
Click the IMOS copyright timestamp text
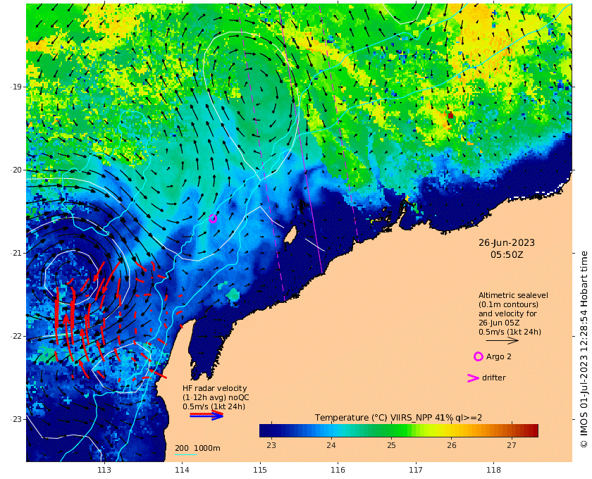584,349
